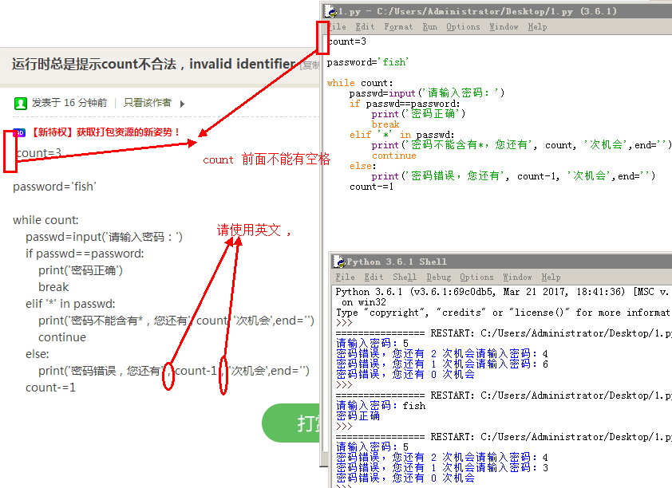Click the 复制 link beside the post title
672x488 pixels.
click(310, 65)
